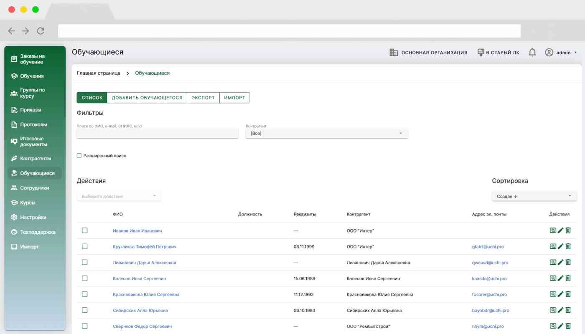Click the browser reload icon
585x334 pixels.
click(41, 31)
